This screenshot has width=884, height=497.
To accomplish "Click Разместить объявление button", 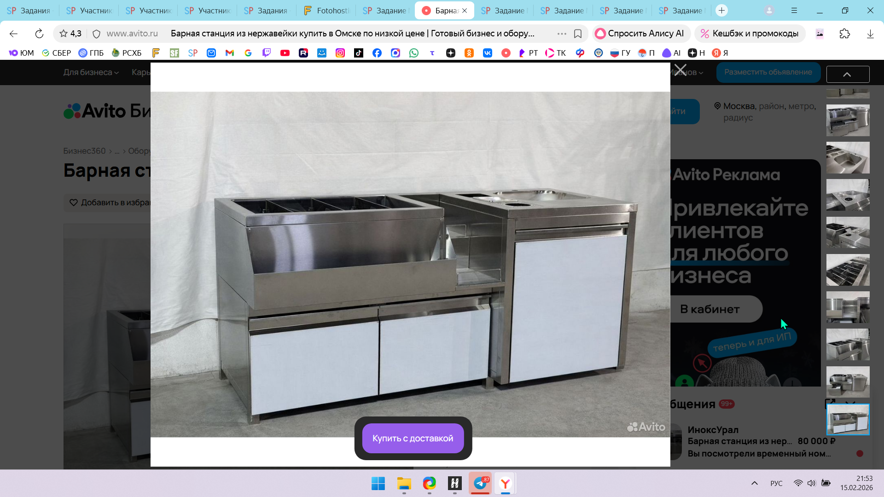I will pyautogui.click(x=768, y=72).
